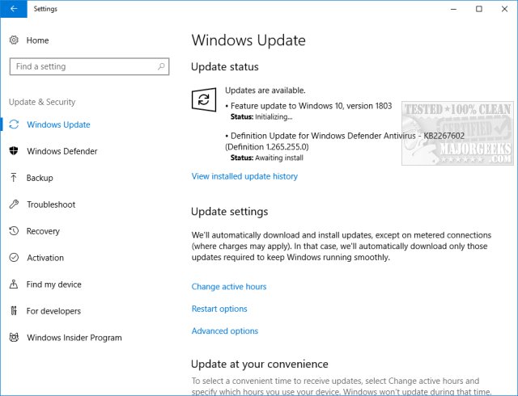The width and height of the screenshot is (518, 396).
Task: Click the Update status heading
Action: [225, 66]
